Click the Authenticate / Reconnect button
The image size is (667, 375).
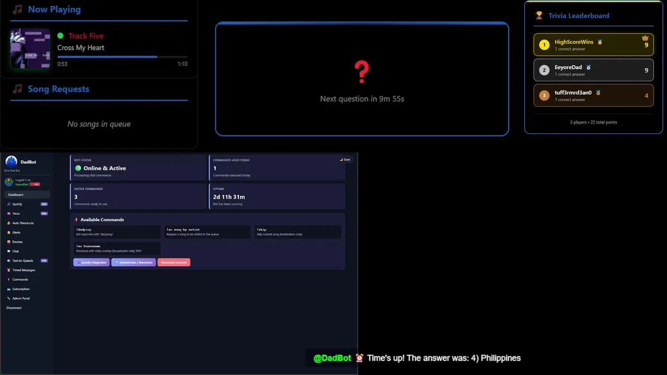pos(133,262)
